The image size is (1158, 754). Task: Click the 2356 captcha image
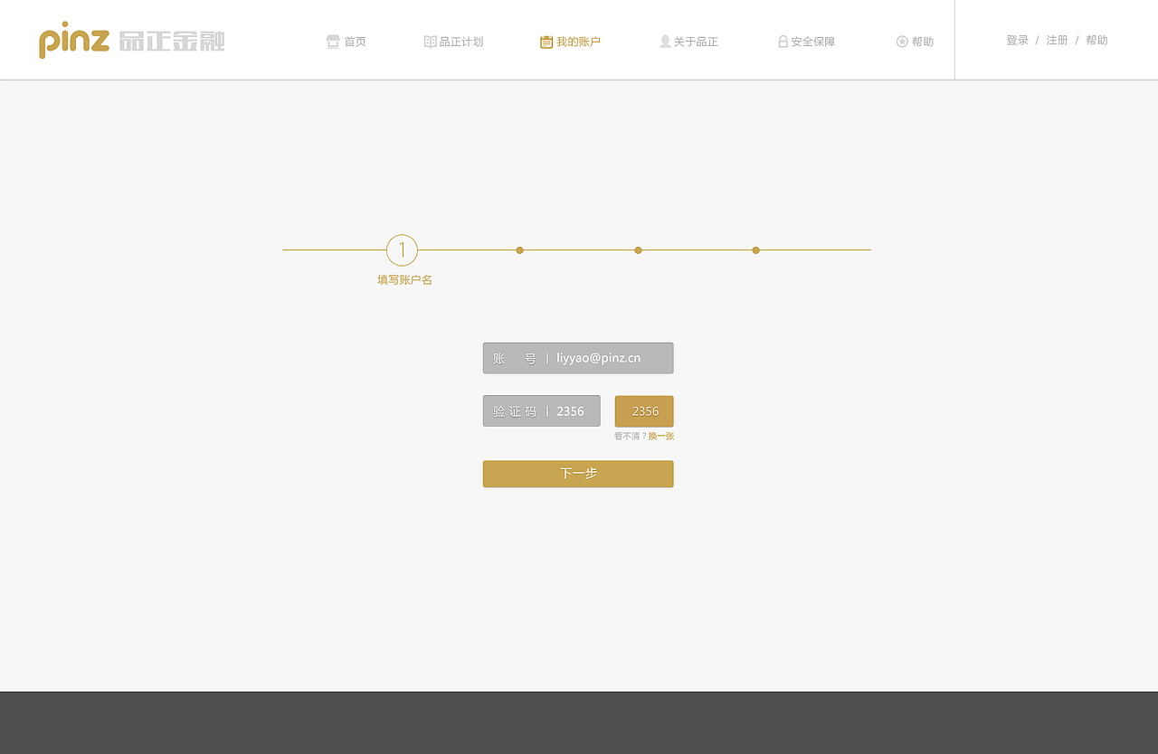[644, 411]
